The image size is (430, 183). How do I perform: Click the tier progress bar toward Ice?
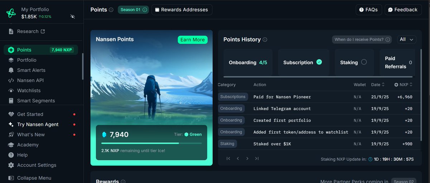click(151, 143)
